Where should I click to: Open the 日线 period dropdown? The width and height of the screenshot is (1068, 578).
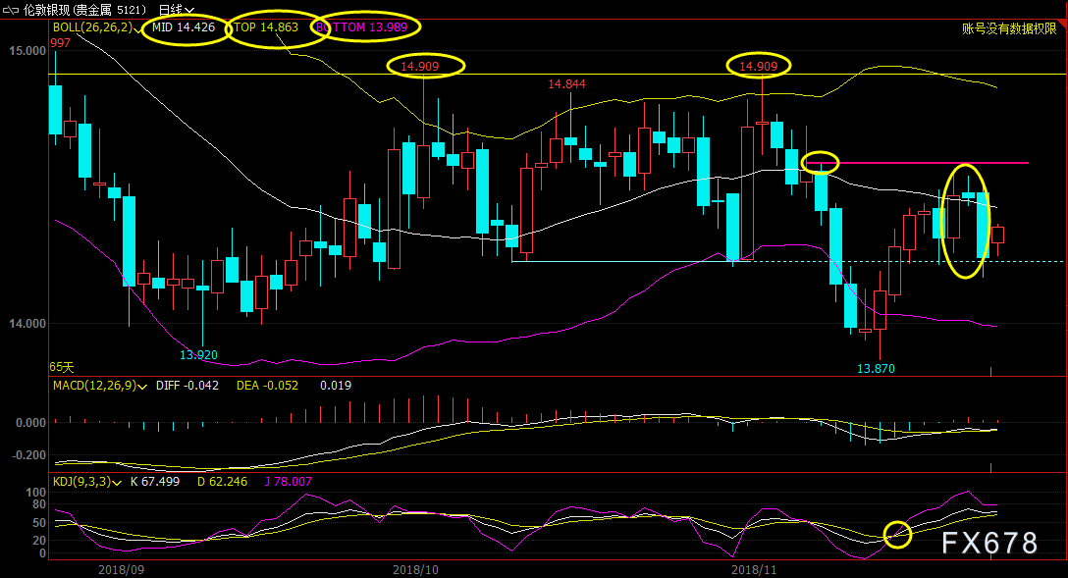click(177, 10)
